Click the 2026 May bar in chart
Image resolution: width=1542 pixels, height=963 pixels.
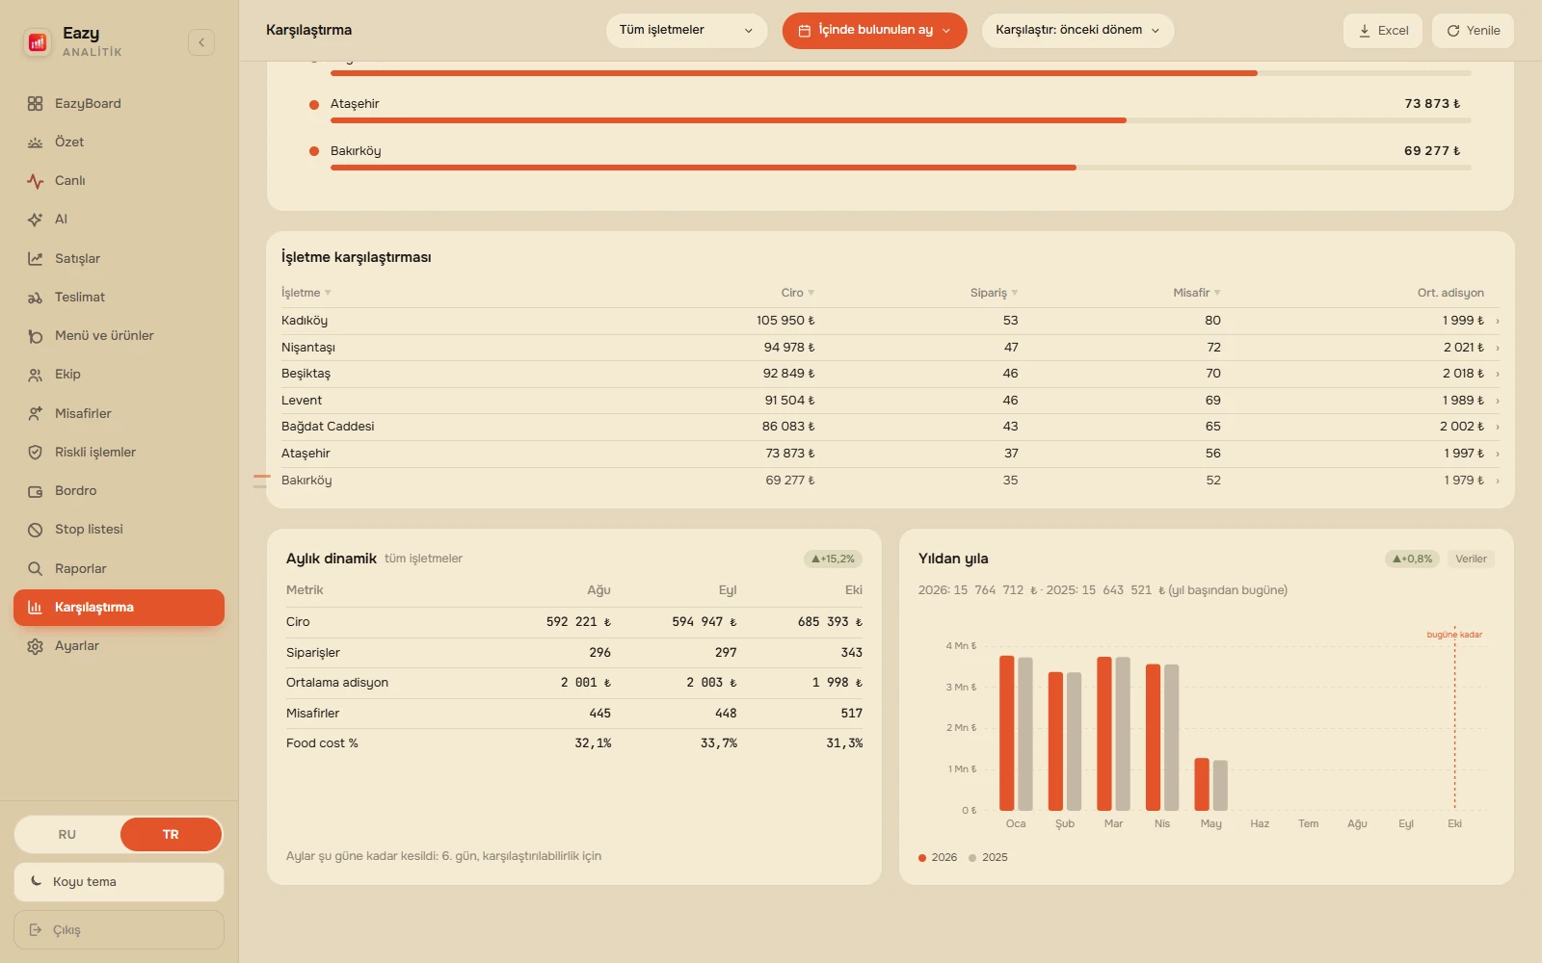1201,784
